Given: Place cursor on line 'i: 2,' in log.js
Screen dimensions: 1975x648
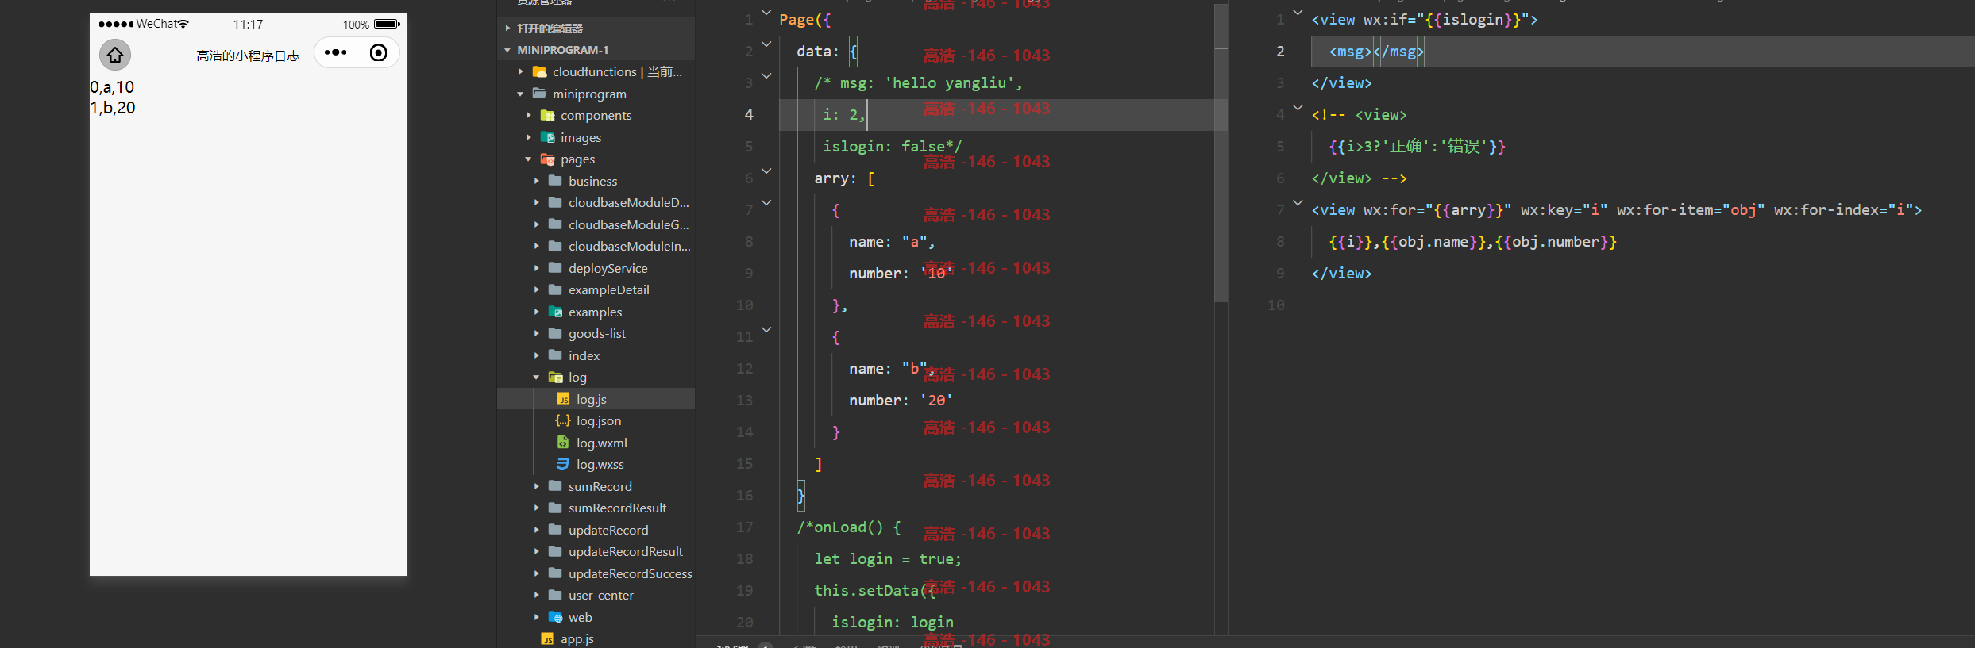Looking at the screenshot, I should coord(843,115).
